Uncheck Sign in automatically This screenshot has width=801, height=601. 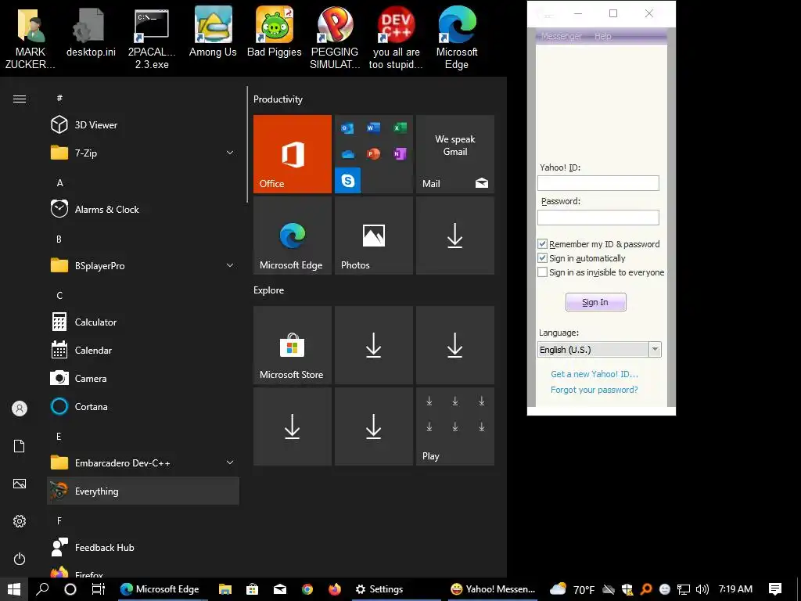tap(543, 258)
